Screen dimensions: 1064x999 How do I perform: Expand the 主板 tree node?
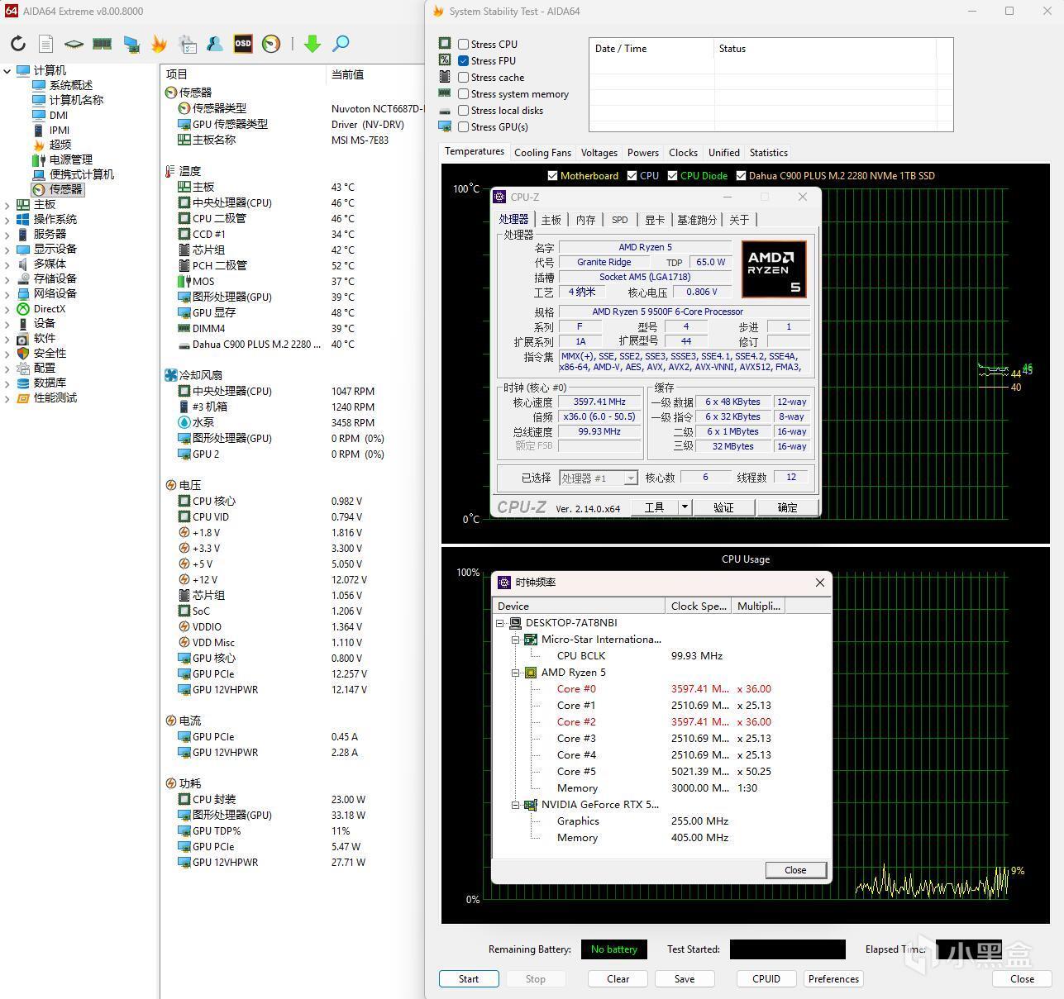(x=7, y=205)
